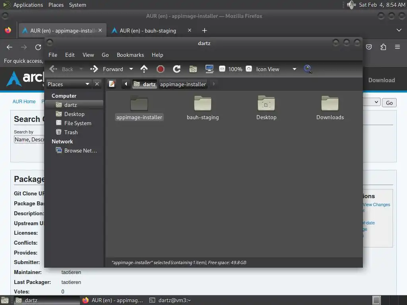
Task: Click maintainer name taotieren
Action: click(71, 272)
